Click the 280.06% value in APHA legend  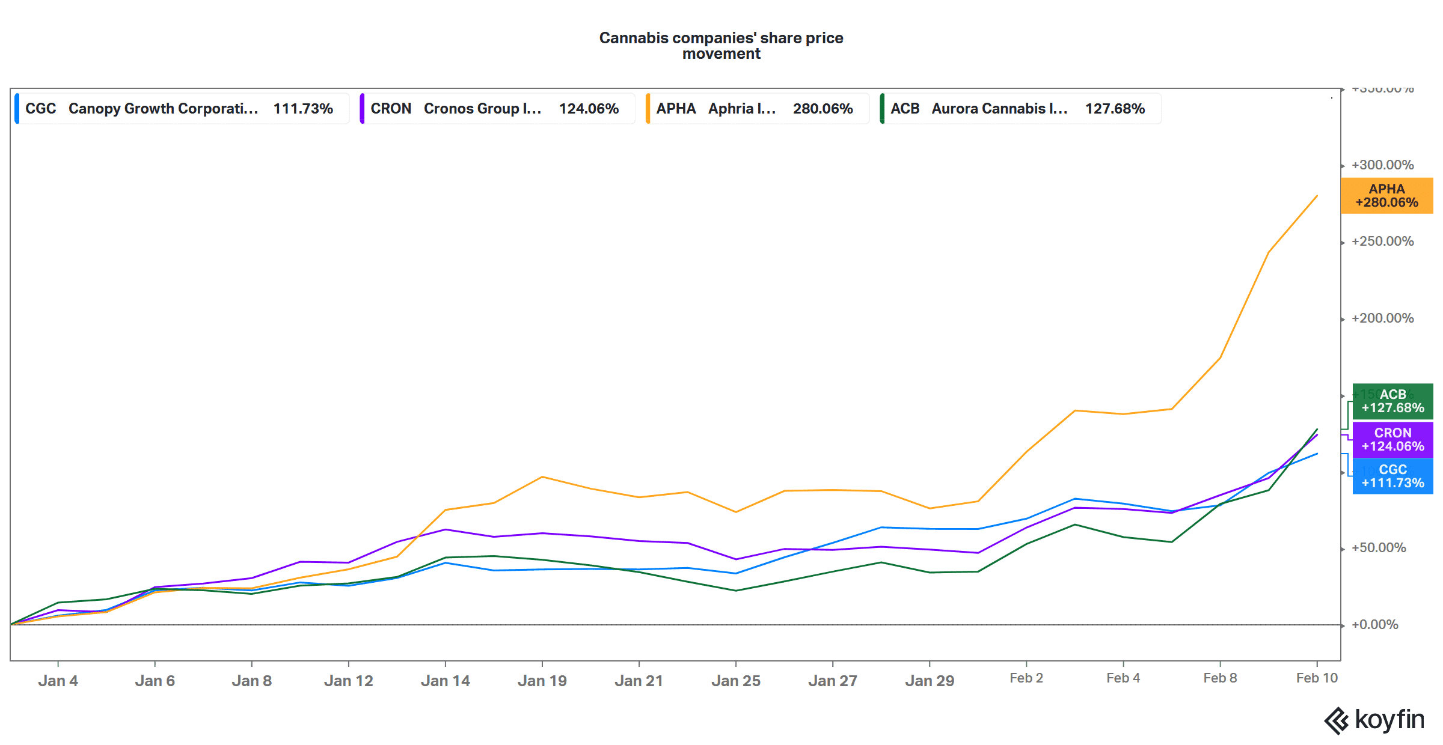(823, 109)
